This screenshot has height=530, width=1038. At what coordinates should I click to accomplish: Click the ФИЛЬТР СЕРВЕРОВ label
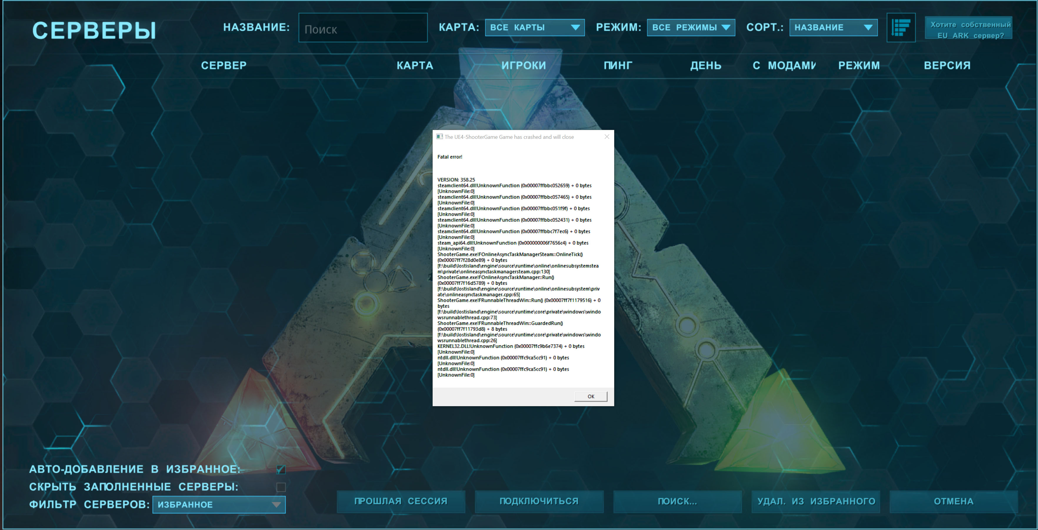point(89,504)
